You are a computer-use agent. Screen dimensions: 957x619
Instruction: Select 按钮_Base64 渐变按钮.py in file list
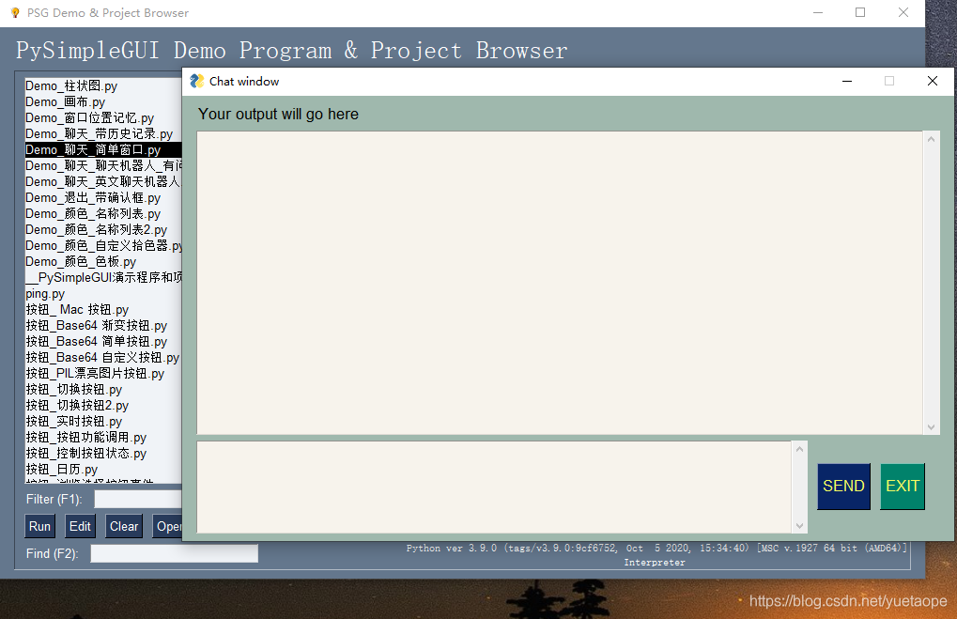coord(102,325)
